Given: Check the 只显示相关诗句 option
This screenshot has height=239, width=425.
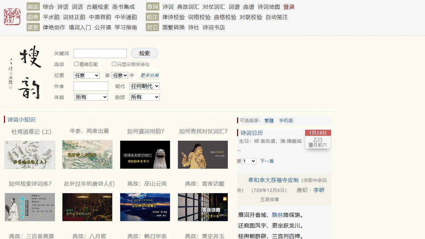Looking at the screenshot, I should coord(114,64).
